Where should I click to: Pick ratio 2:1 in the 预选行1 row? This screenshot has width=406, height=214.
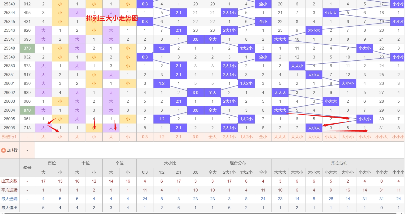pos(179,137)
